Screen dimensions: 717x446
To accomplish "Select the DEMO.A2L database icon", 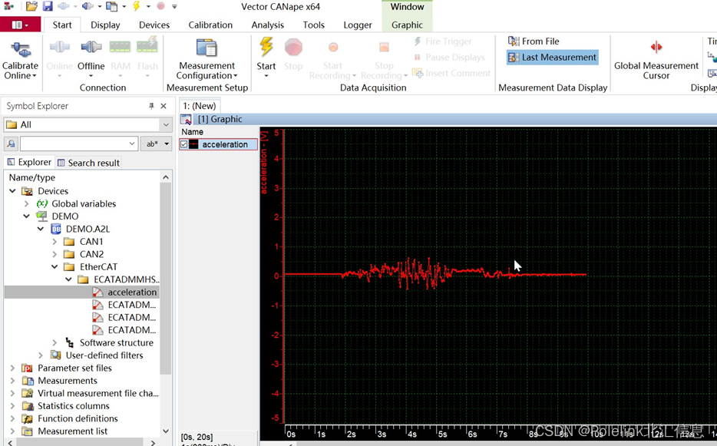I will click(x=56, y=229).
